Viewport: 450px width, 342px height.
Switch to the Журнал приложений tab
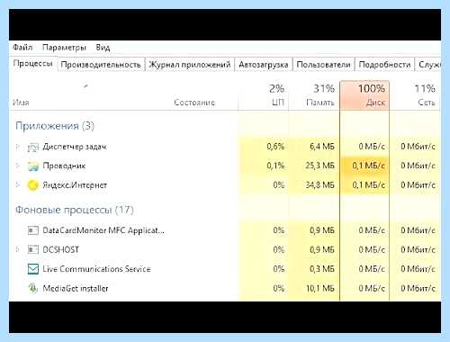[190, 65]
